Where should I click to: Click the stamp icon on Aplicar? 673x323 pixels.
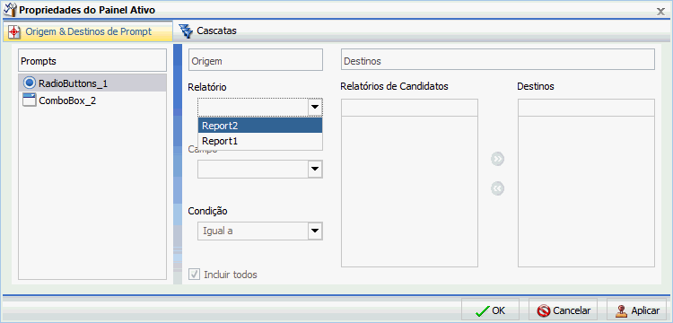tap(622, 310)
